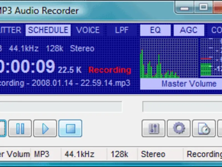The height and width of the screenshot is (167, 222).
Task: Click the MP3 Audio Recorder title text
Action: (39, 11)
